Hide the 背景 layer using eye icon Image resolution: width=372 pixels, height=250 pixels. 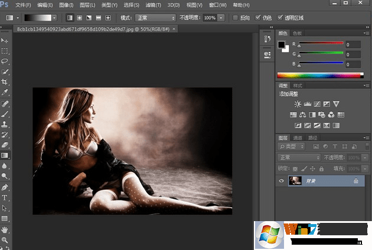coord(280,182)
